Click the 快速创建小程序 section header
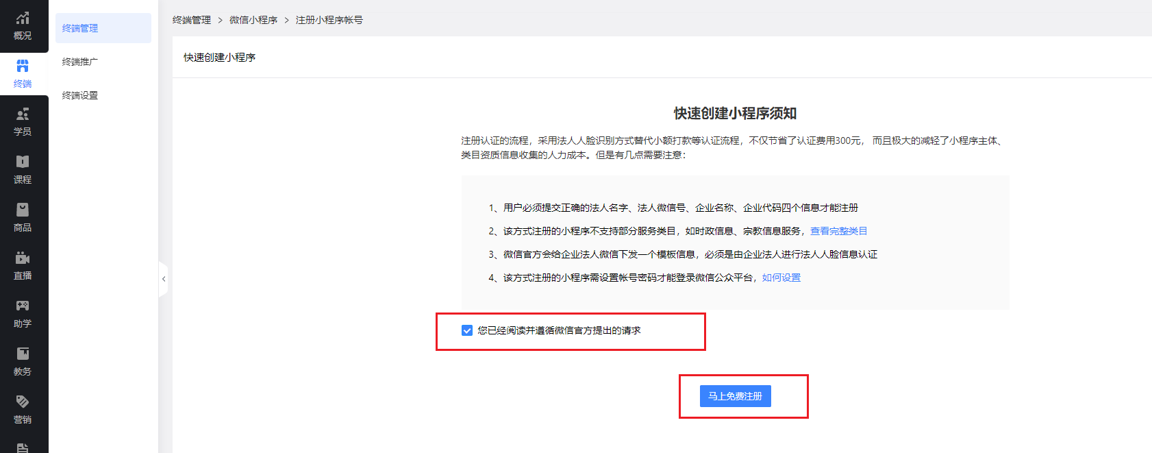This screenshot has height=453, width=1152. [219, 58]
